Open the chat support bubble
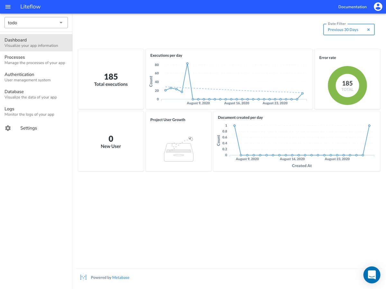Image resolution: width=386 pixels, height=289 pixels. [x=372, y=275]
